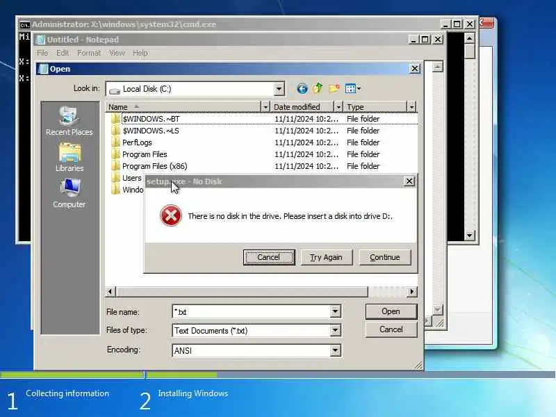Select the PerfLogs folder name
556x417 pixels.
(x=137, y=142)
